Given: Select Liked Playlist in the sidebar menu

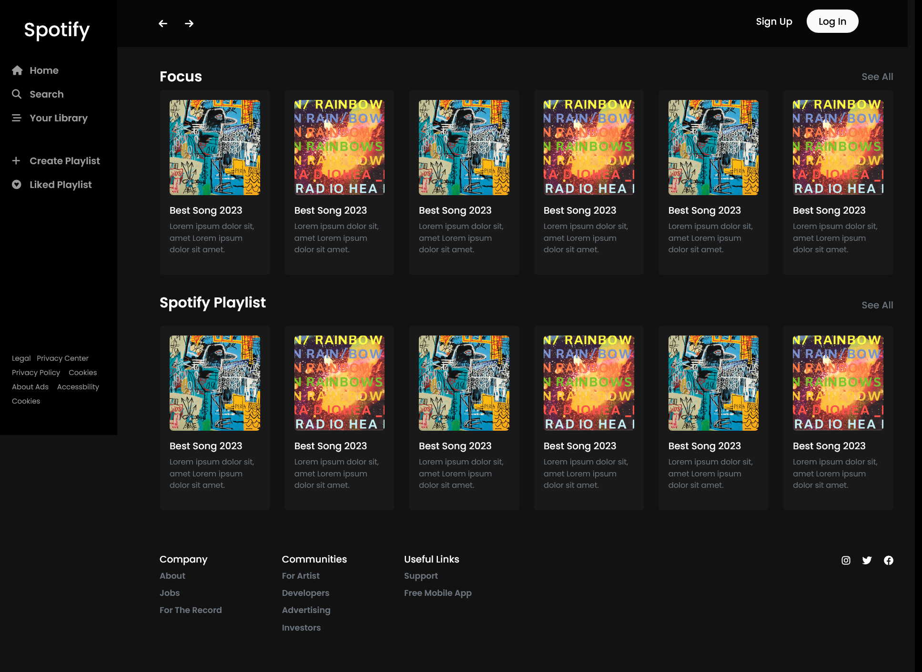Looking at the screenshot, I should coord(61,185).
